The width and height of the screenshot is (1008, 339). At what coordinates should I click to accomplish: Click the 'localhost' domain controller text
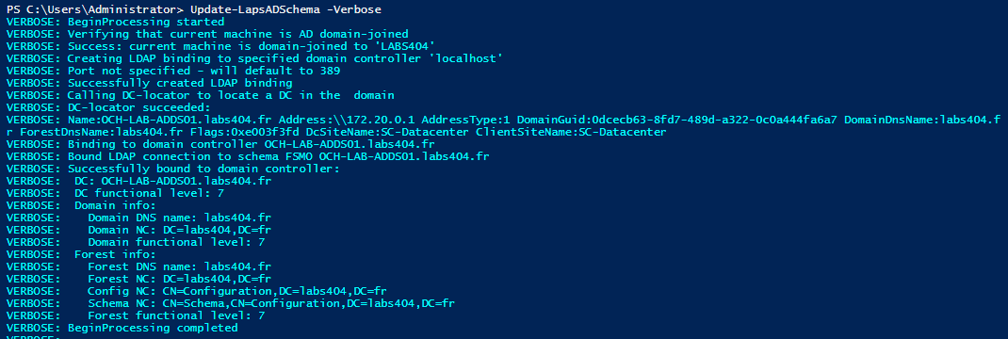coord(468,58)
